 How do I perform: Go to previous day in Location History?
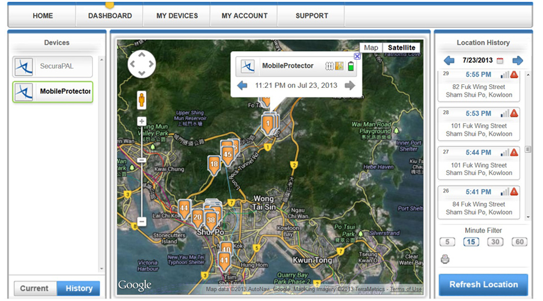click(449, 61)
